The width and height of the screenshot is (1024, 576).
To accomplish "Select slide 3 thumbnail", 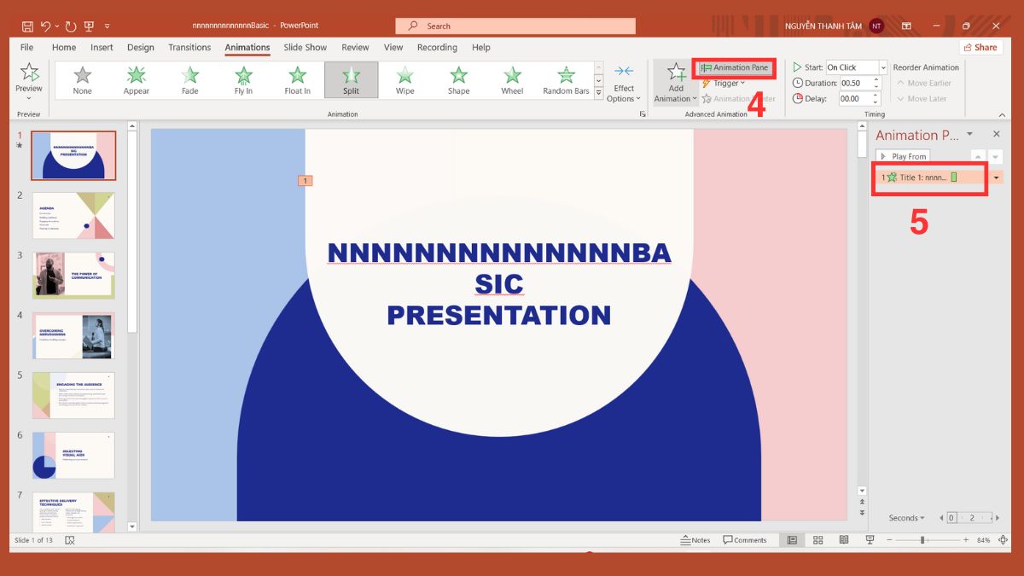I will coord(73,276).
